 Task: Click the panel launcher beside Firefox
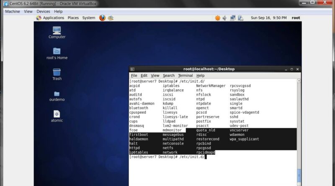coord(111,18)
